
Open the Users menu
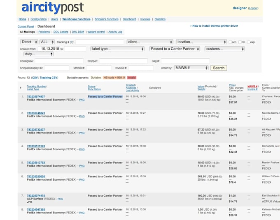[x=54, y=19]
